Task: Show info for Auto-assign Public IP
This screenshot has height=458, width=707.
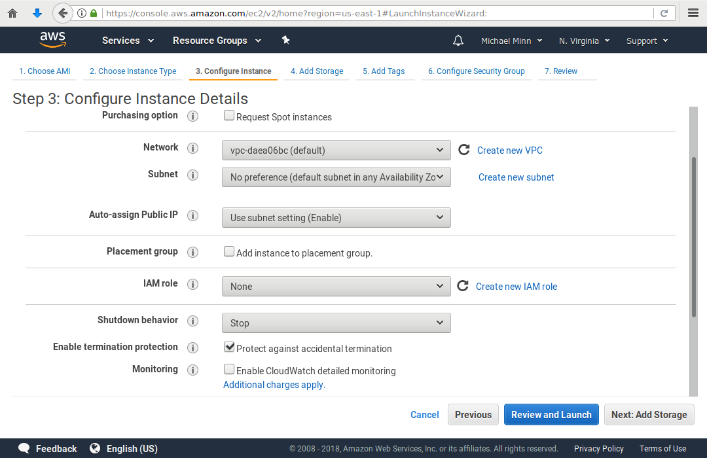Action: click(193, 215)
